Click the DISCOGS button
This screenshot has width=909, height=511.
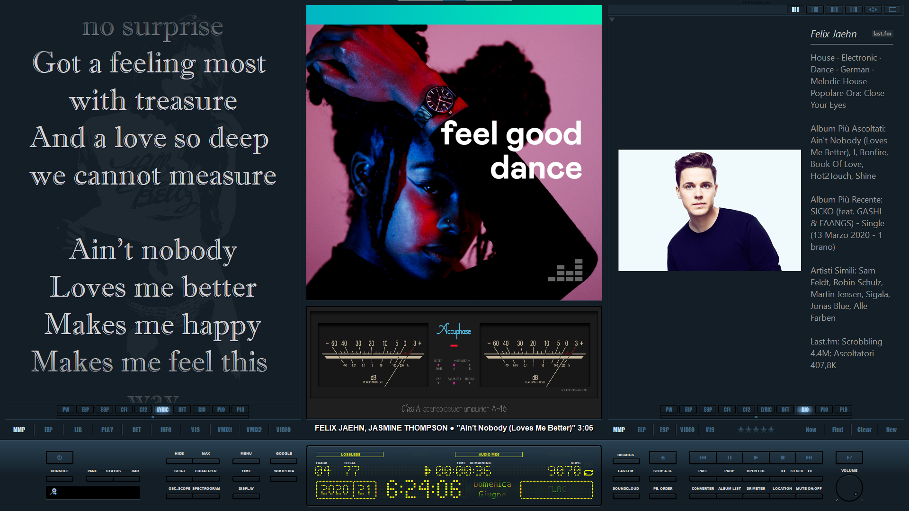(x=625, y=461)
